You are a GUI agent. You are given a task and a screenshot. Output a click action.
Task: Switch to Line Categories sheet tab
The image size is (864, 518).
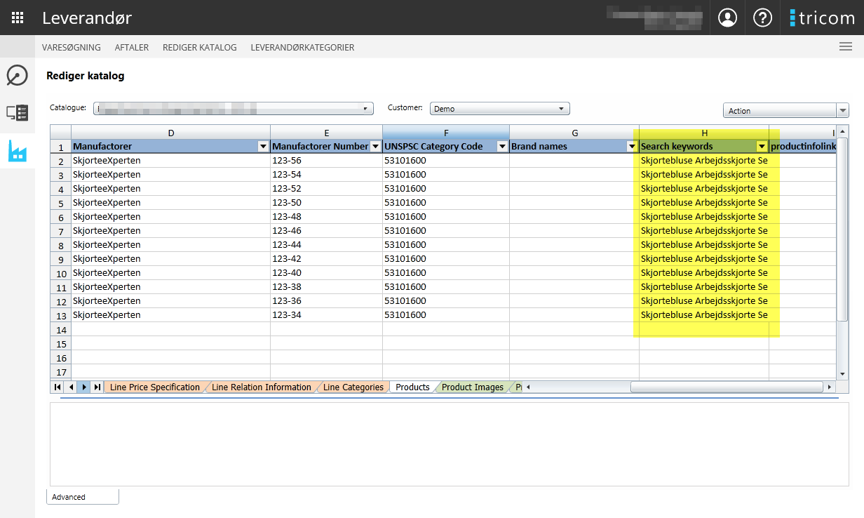353,387
